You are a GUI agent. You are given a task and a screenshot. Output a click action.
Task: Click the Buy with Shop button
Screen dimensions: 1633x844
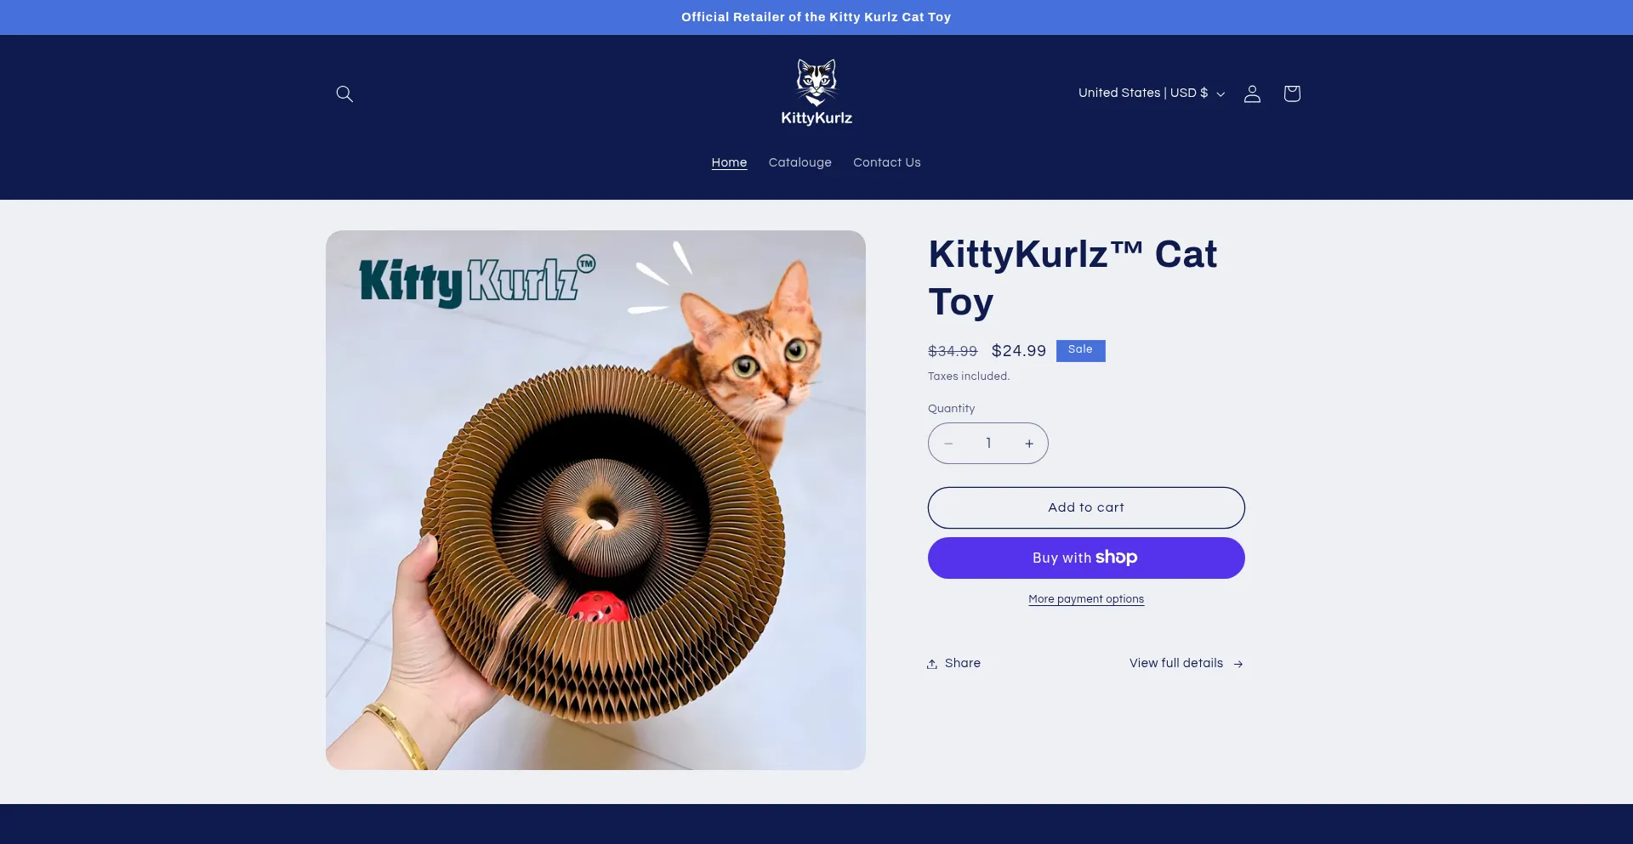coord(1085,558)
